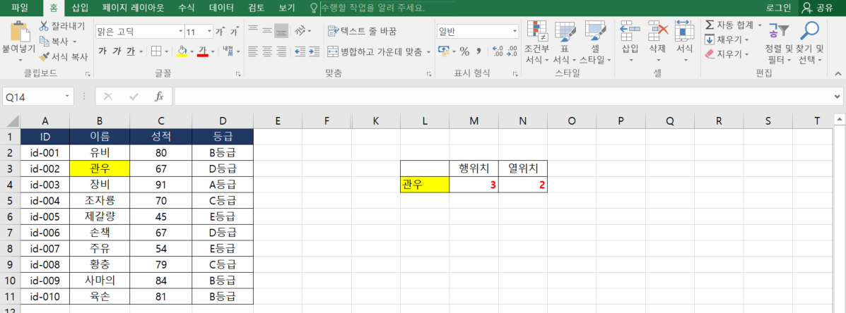Right-align cell text
The height and width of the screenshot is (313, 846).
tap(281, 51)
